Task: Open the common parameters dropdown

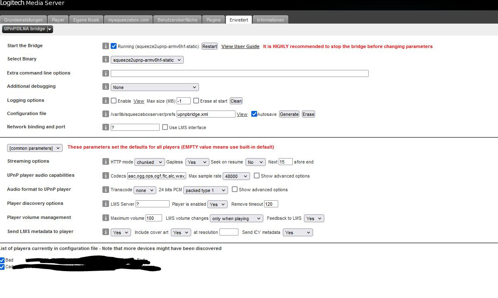Action: tap(35, 148)
